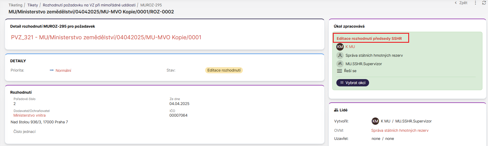The height and width of the screenshot is (146, 488).
Task: Open the K MU user link
Action: 350,47
